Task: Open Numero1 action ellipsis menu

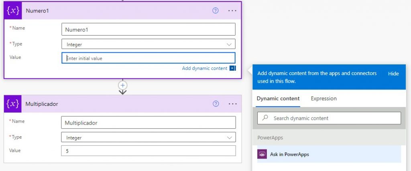Action: coord(232,11)
